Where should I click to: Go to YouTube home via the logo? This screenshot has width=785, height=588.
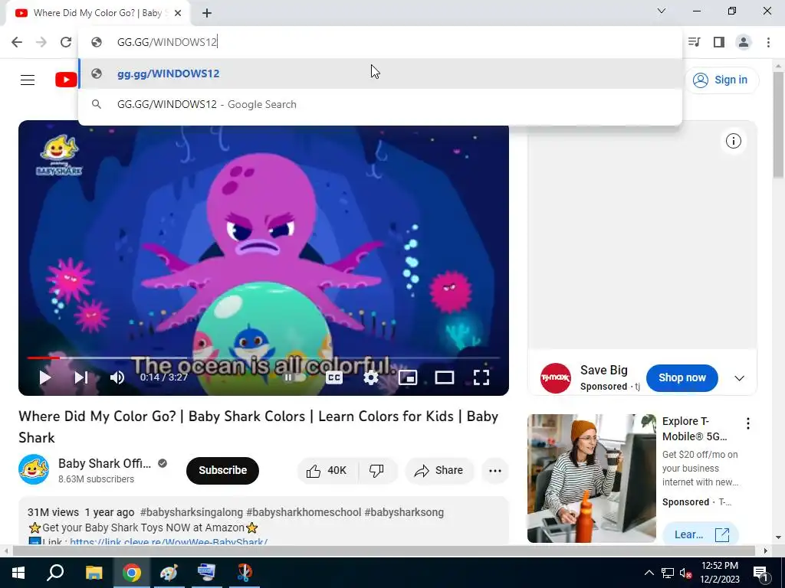click(x=66, y=80)
